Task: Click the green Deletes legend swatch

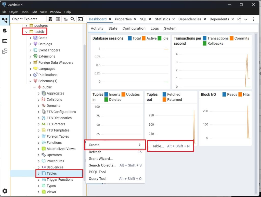Action: click(x=106, y=99)
